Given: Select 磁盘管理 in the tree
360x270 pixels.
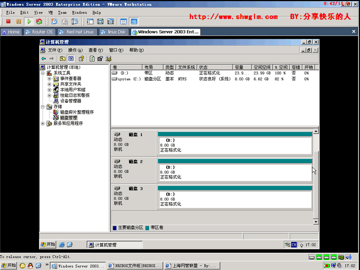Looking at the screenshot, I should [68, 118].
